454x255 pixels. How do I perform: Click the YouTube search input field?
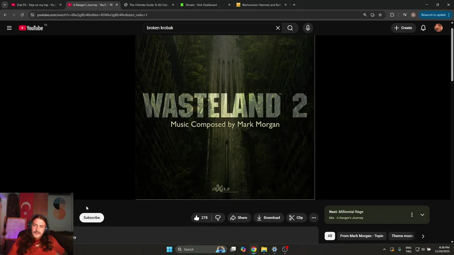point(209,28)
